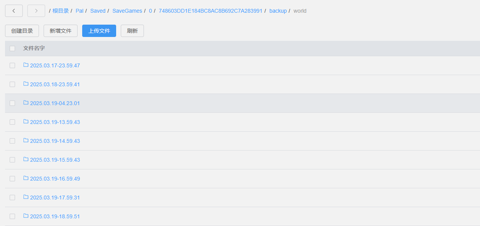
Task: Navigate to folder 0 in breadcrumb
Action: [x=150, y=11]
